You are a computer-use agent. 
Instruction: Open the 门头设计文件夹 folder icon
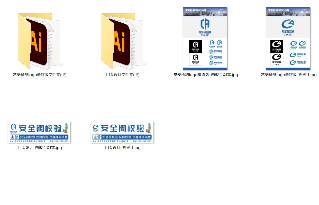pyautogui.click(x=122, y=42)
